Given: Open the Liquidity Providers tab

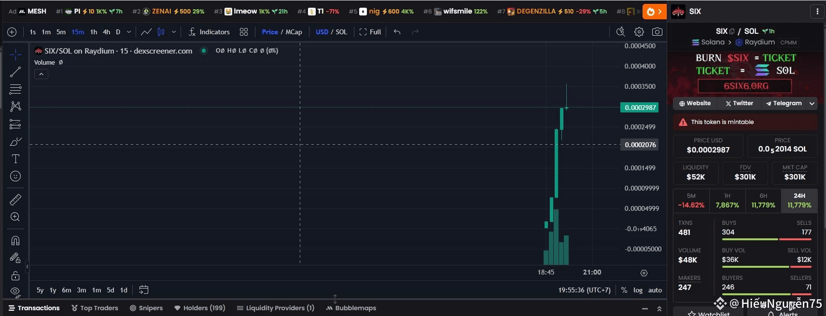Looking at the screenshot, I should (276, 308).
